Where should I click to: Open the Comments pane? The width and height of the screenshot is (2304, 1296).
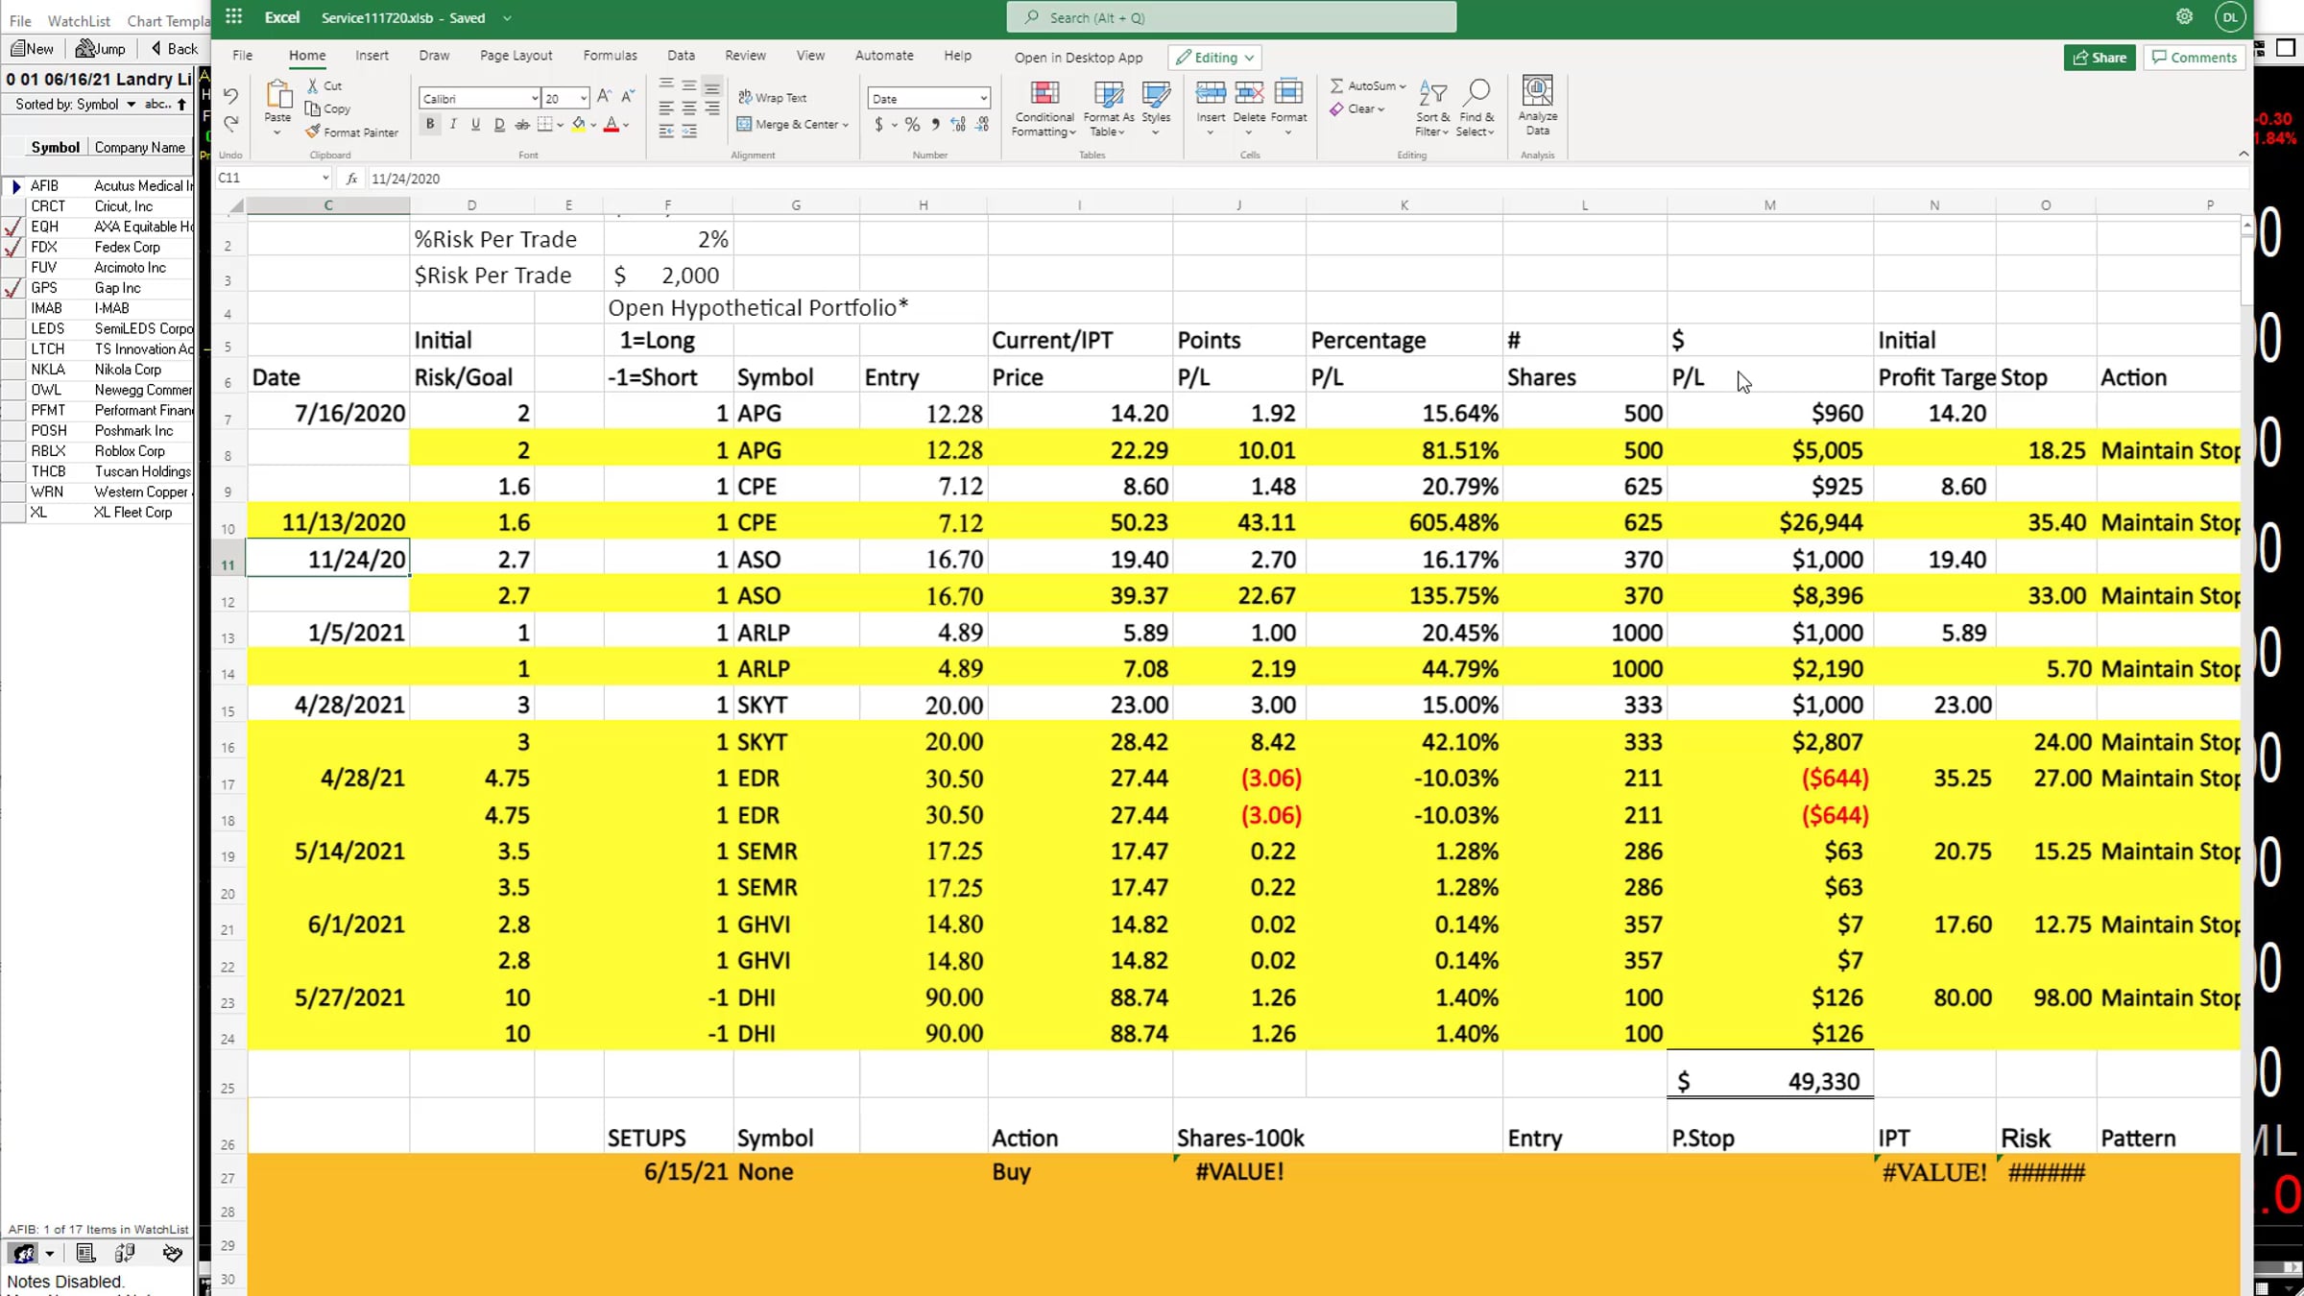point(2195,58)
